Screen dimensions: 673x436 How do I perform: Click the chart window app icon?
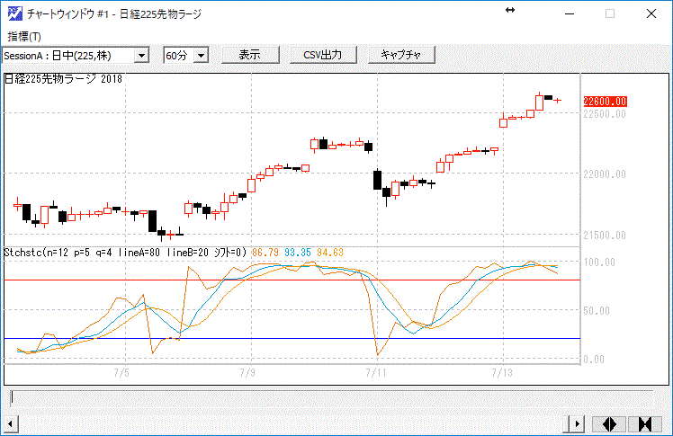click(14, 13)
